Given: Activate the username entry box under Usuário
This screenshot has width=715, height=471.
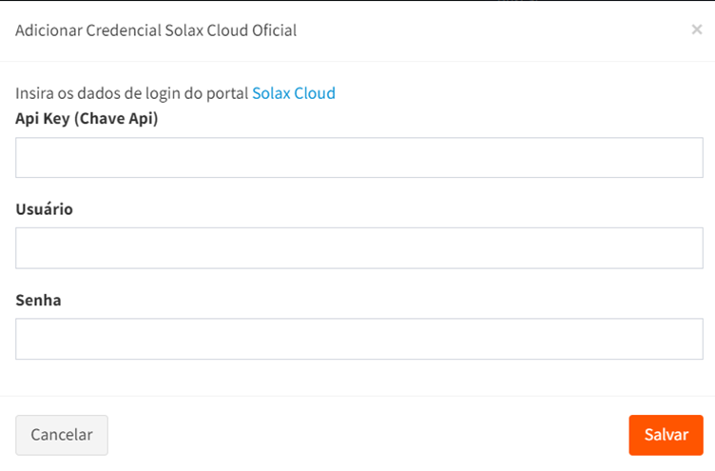Looking at the screenshot, I should pos(358,248).
